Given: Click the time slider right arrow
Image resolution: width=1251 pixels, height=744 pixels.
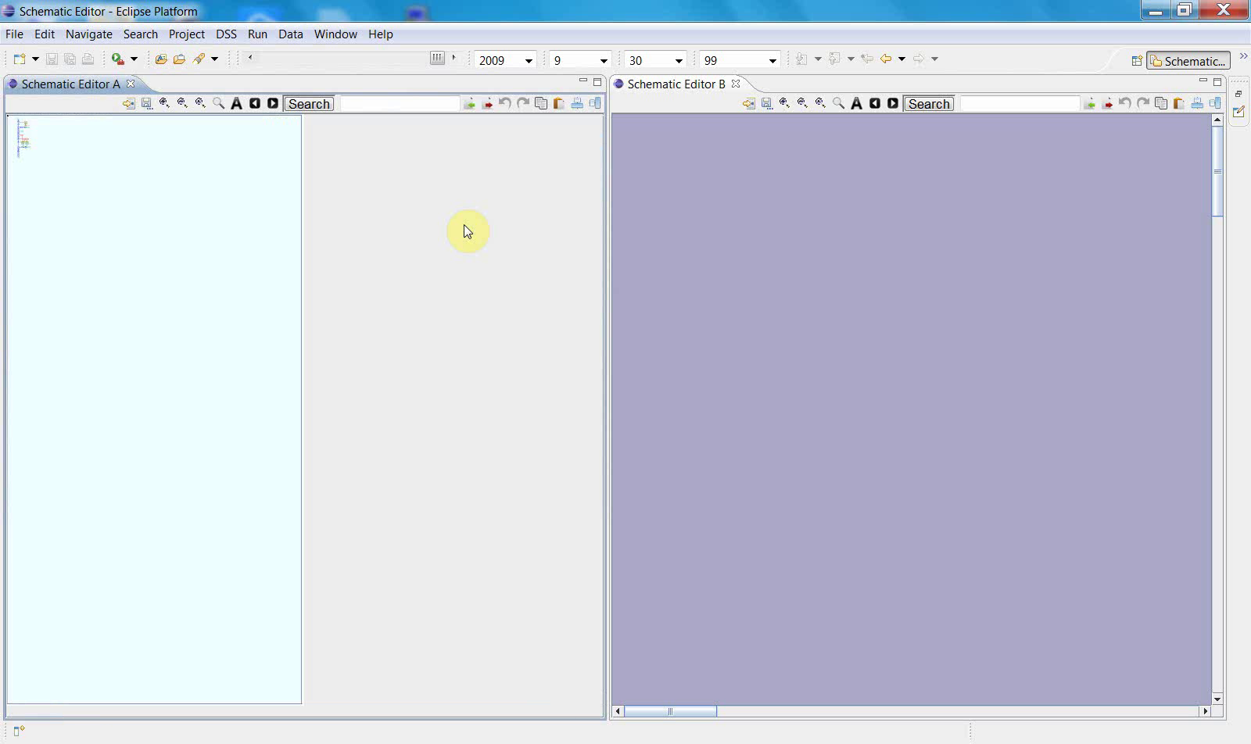Looking at the screenshot, I should [x=453, y=58].
